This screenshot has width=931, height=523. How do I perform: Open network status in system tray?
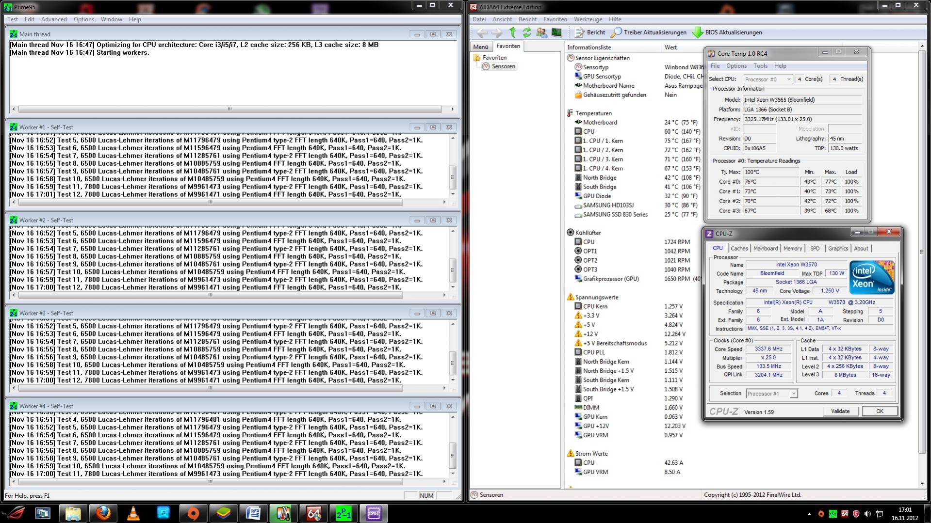click(880, 514)
